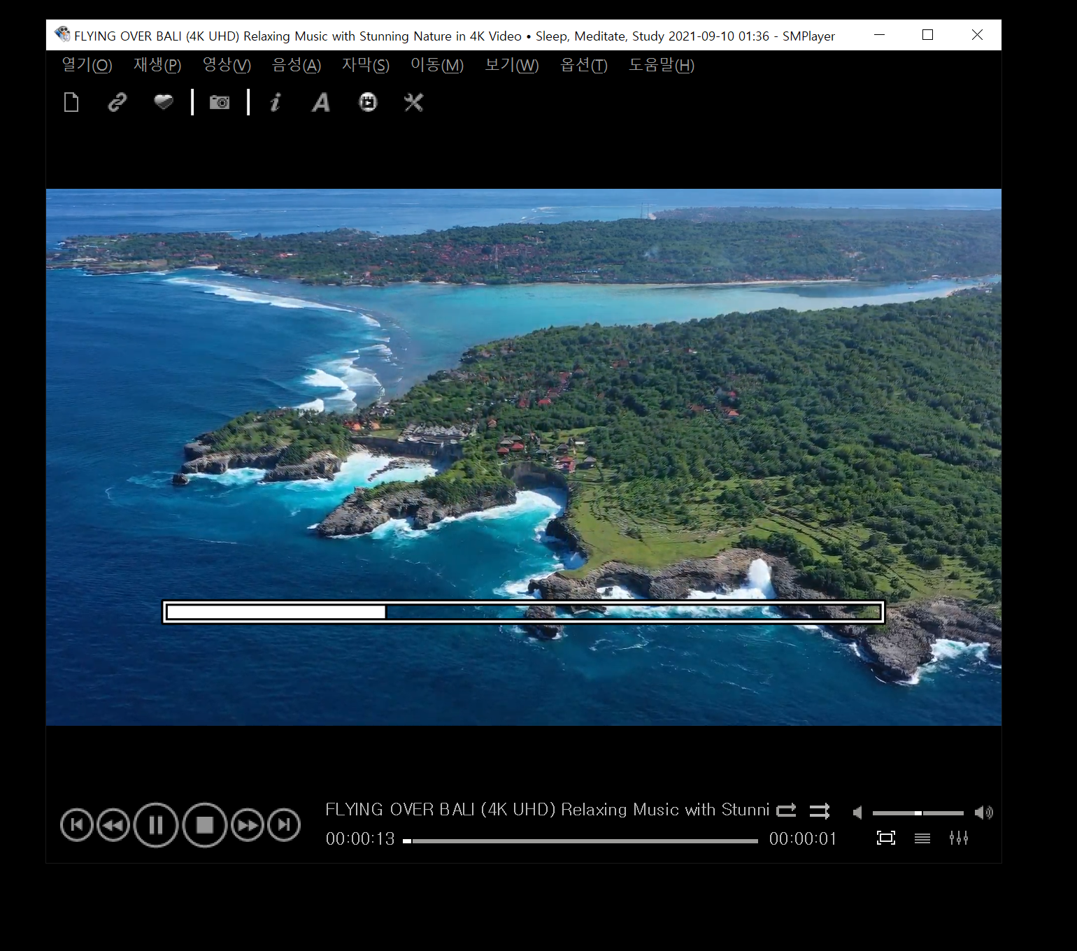Image resolution: width=1077 pixels, height=951 pixels.
Task: Click the remaining time 00:00:01
Action: point(803,838)
